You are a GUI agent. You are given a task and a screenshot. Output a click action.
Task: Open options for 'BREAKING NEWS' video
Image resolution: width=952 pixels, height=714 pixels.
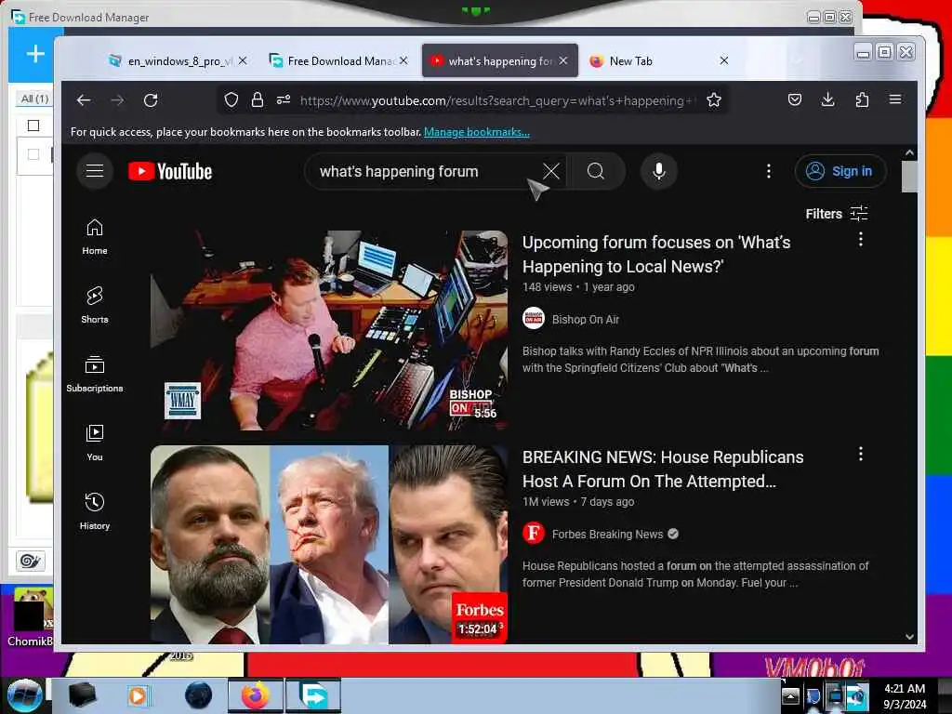point(860,454)
